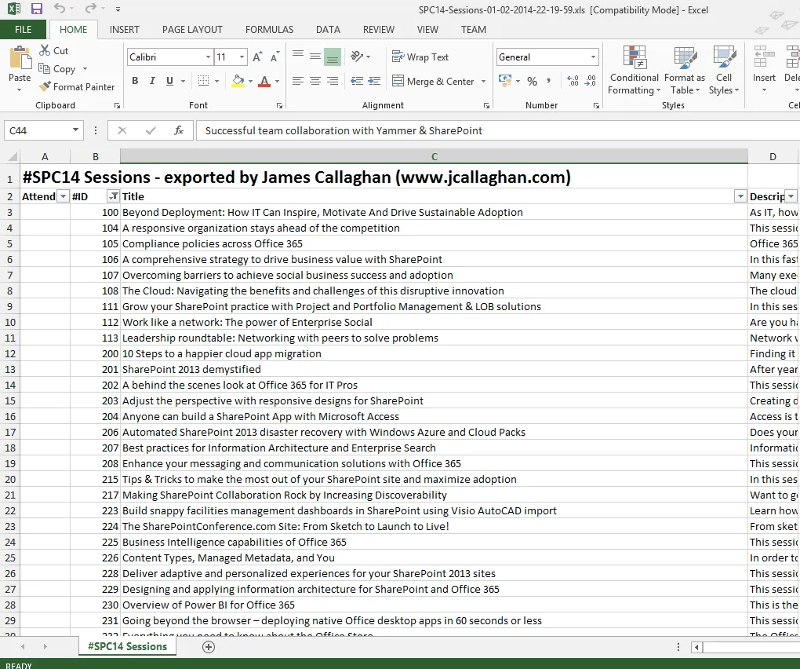The height and width of the screenshot is (669, 800).
Task: Apply yellow fill color bucket
Action: pos(238,81)
